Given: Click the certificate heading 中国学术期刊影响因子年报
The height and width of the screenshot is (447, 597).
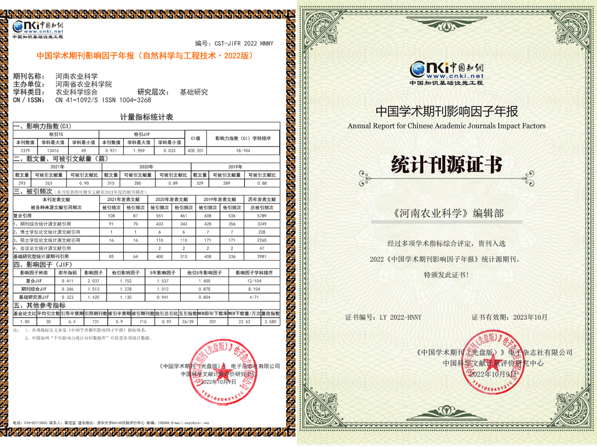Looking at the screenshot, I should [x=447, y=111].
